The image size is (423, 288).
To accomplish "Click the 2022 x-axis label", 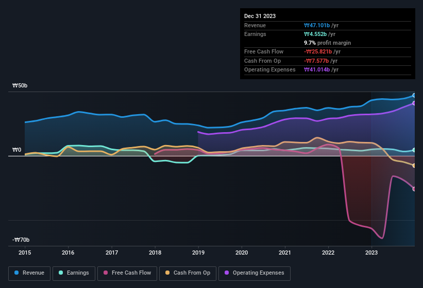I will tap(328, 253).
